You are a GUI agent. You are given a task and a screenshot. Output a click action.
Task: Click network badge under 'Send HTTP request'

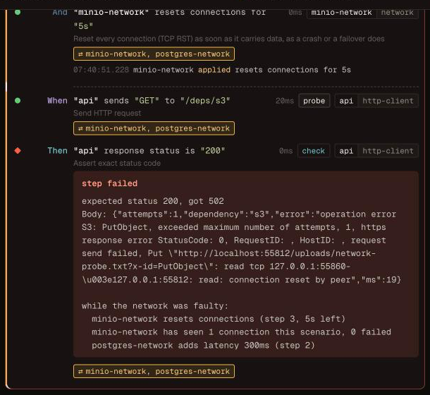click(154, 128)
